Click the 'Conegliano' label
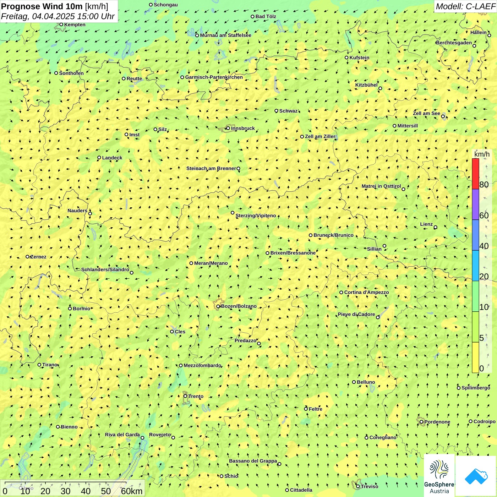Viewport: 497px width, 497px height. 383,437
